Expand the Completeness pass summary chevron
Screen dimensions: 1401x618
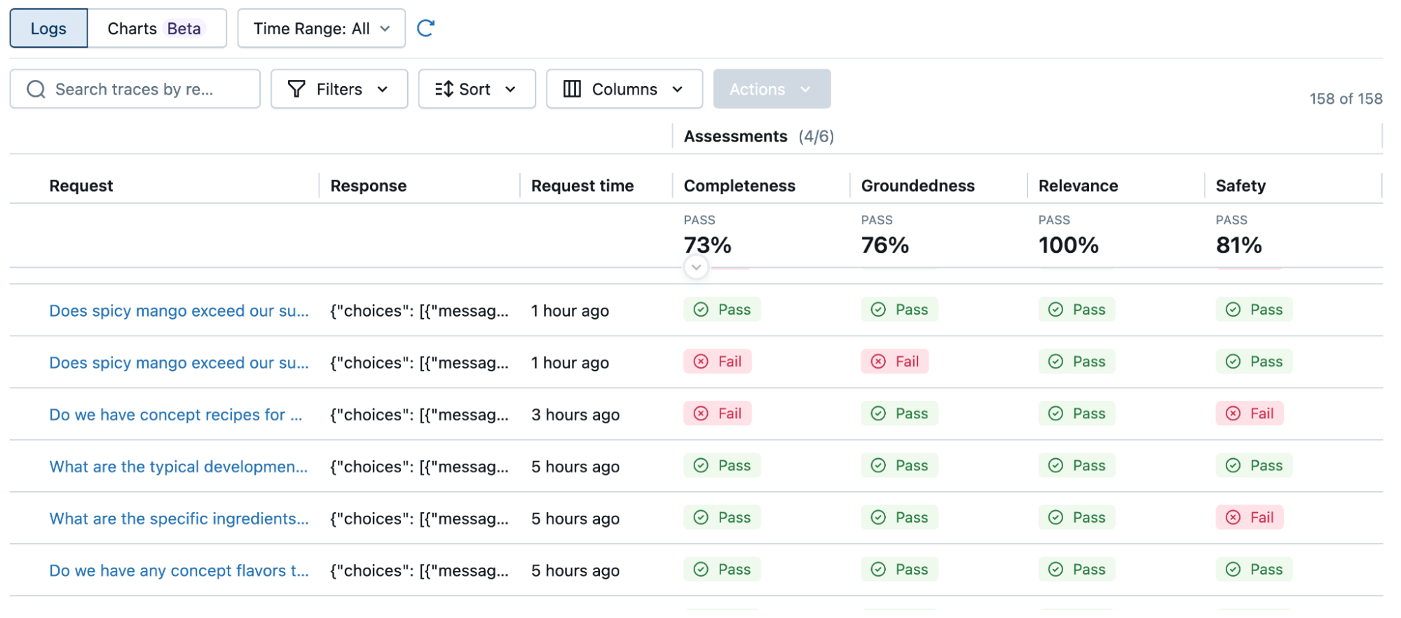(696, 267)
